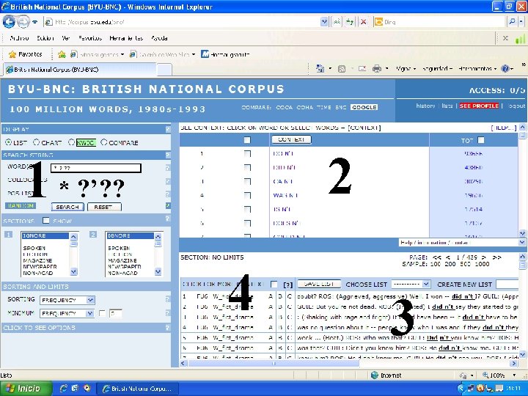Open the address bar URL history dropdown

[x=324, y=22]
